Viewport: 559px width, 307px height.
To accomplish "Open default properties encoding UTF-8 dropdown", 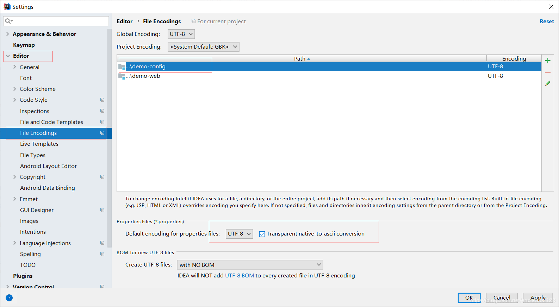I will pos(239,234).
